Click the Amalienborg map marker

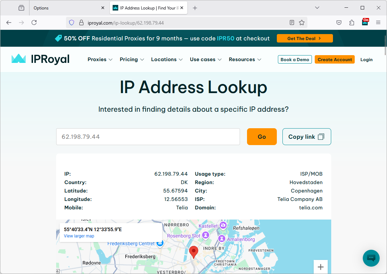pyautogui.click(x=222, y=239)
